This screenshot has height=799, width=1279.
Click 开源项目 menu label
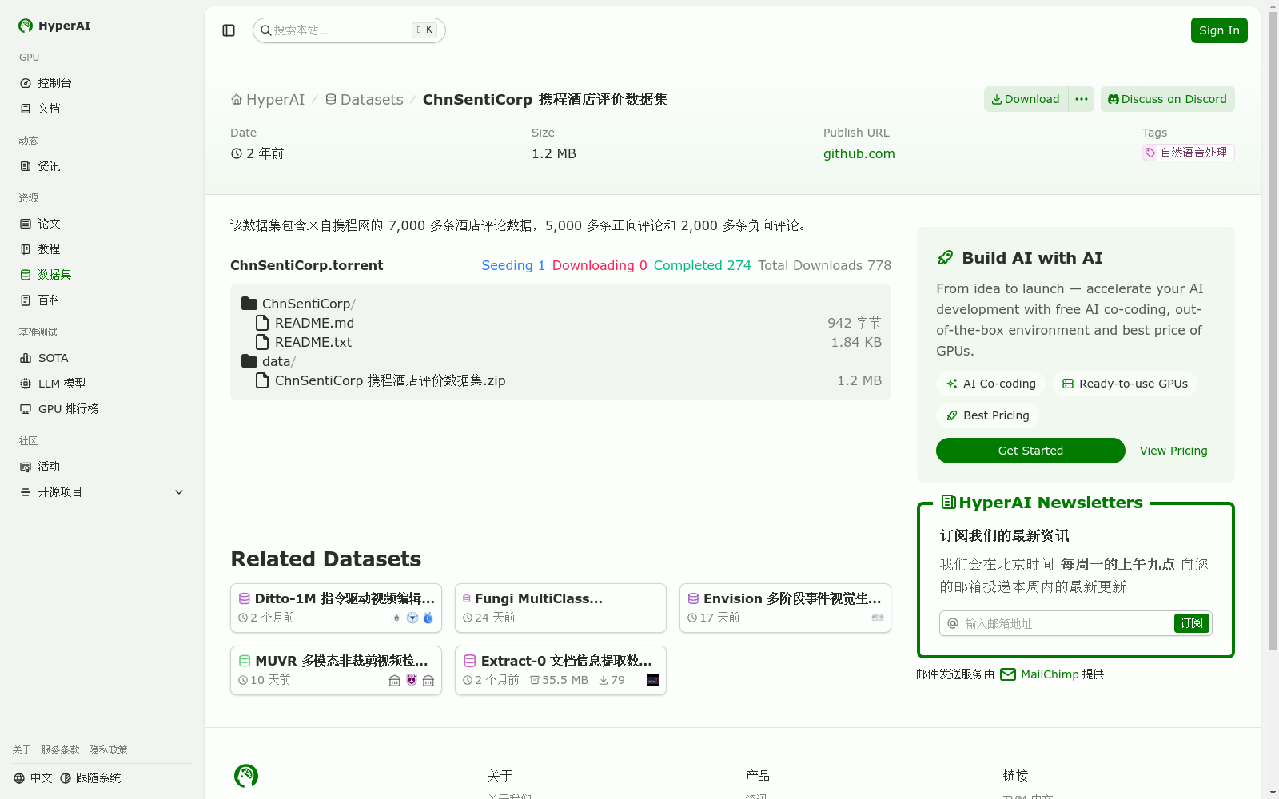point(60,492)
